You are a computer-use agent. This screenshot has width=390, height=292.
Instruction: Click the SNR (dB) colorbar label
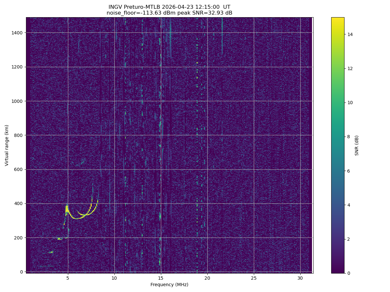click(x=357, y=145)
